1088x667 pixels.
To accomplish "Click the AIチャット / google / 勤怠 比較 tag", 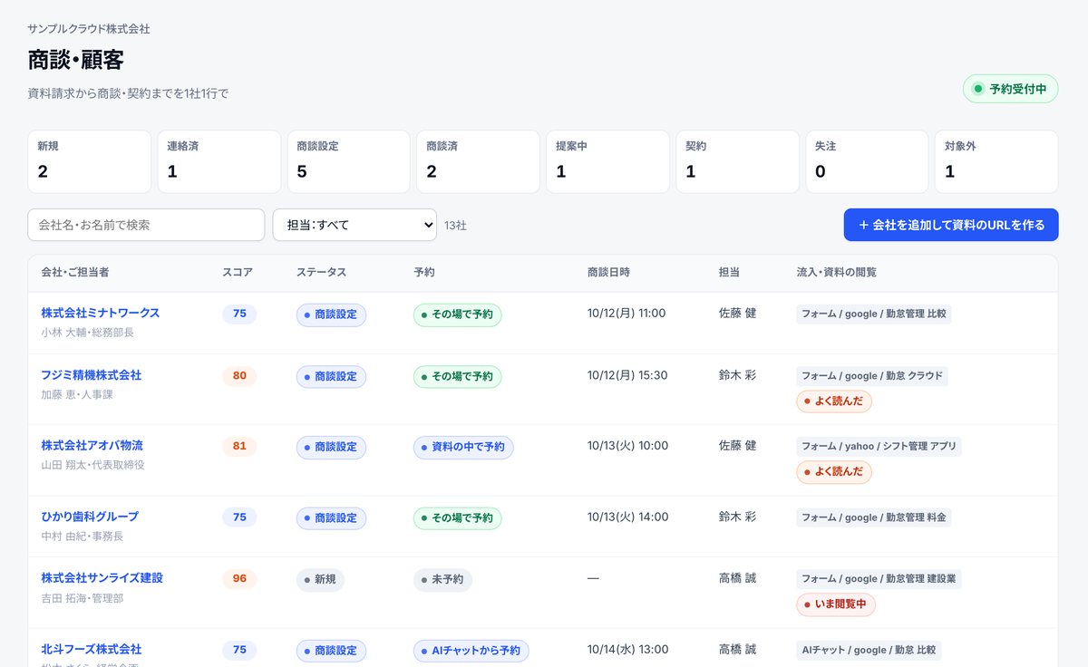I will pos(869,651).
